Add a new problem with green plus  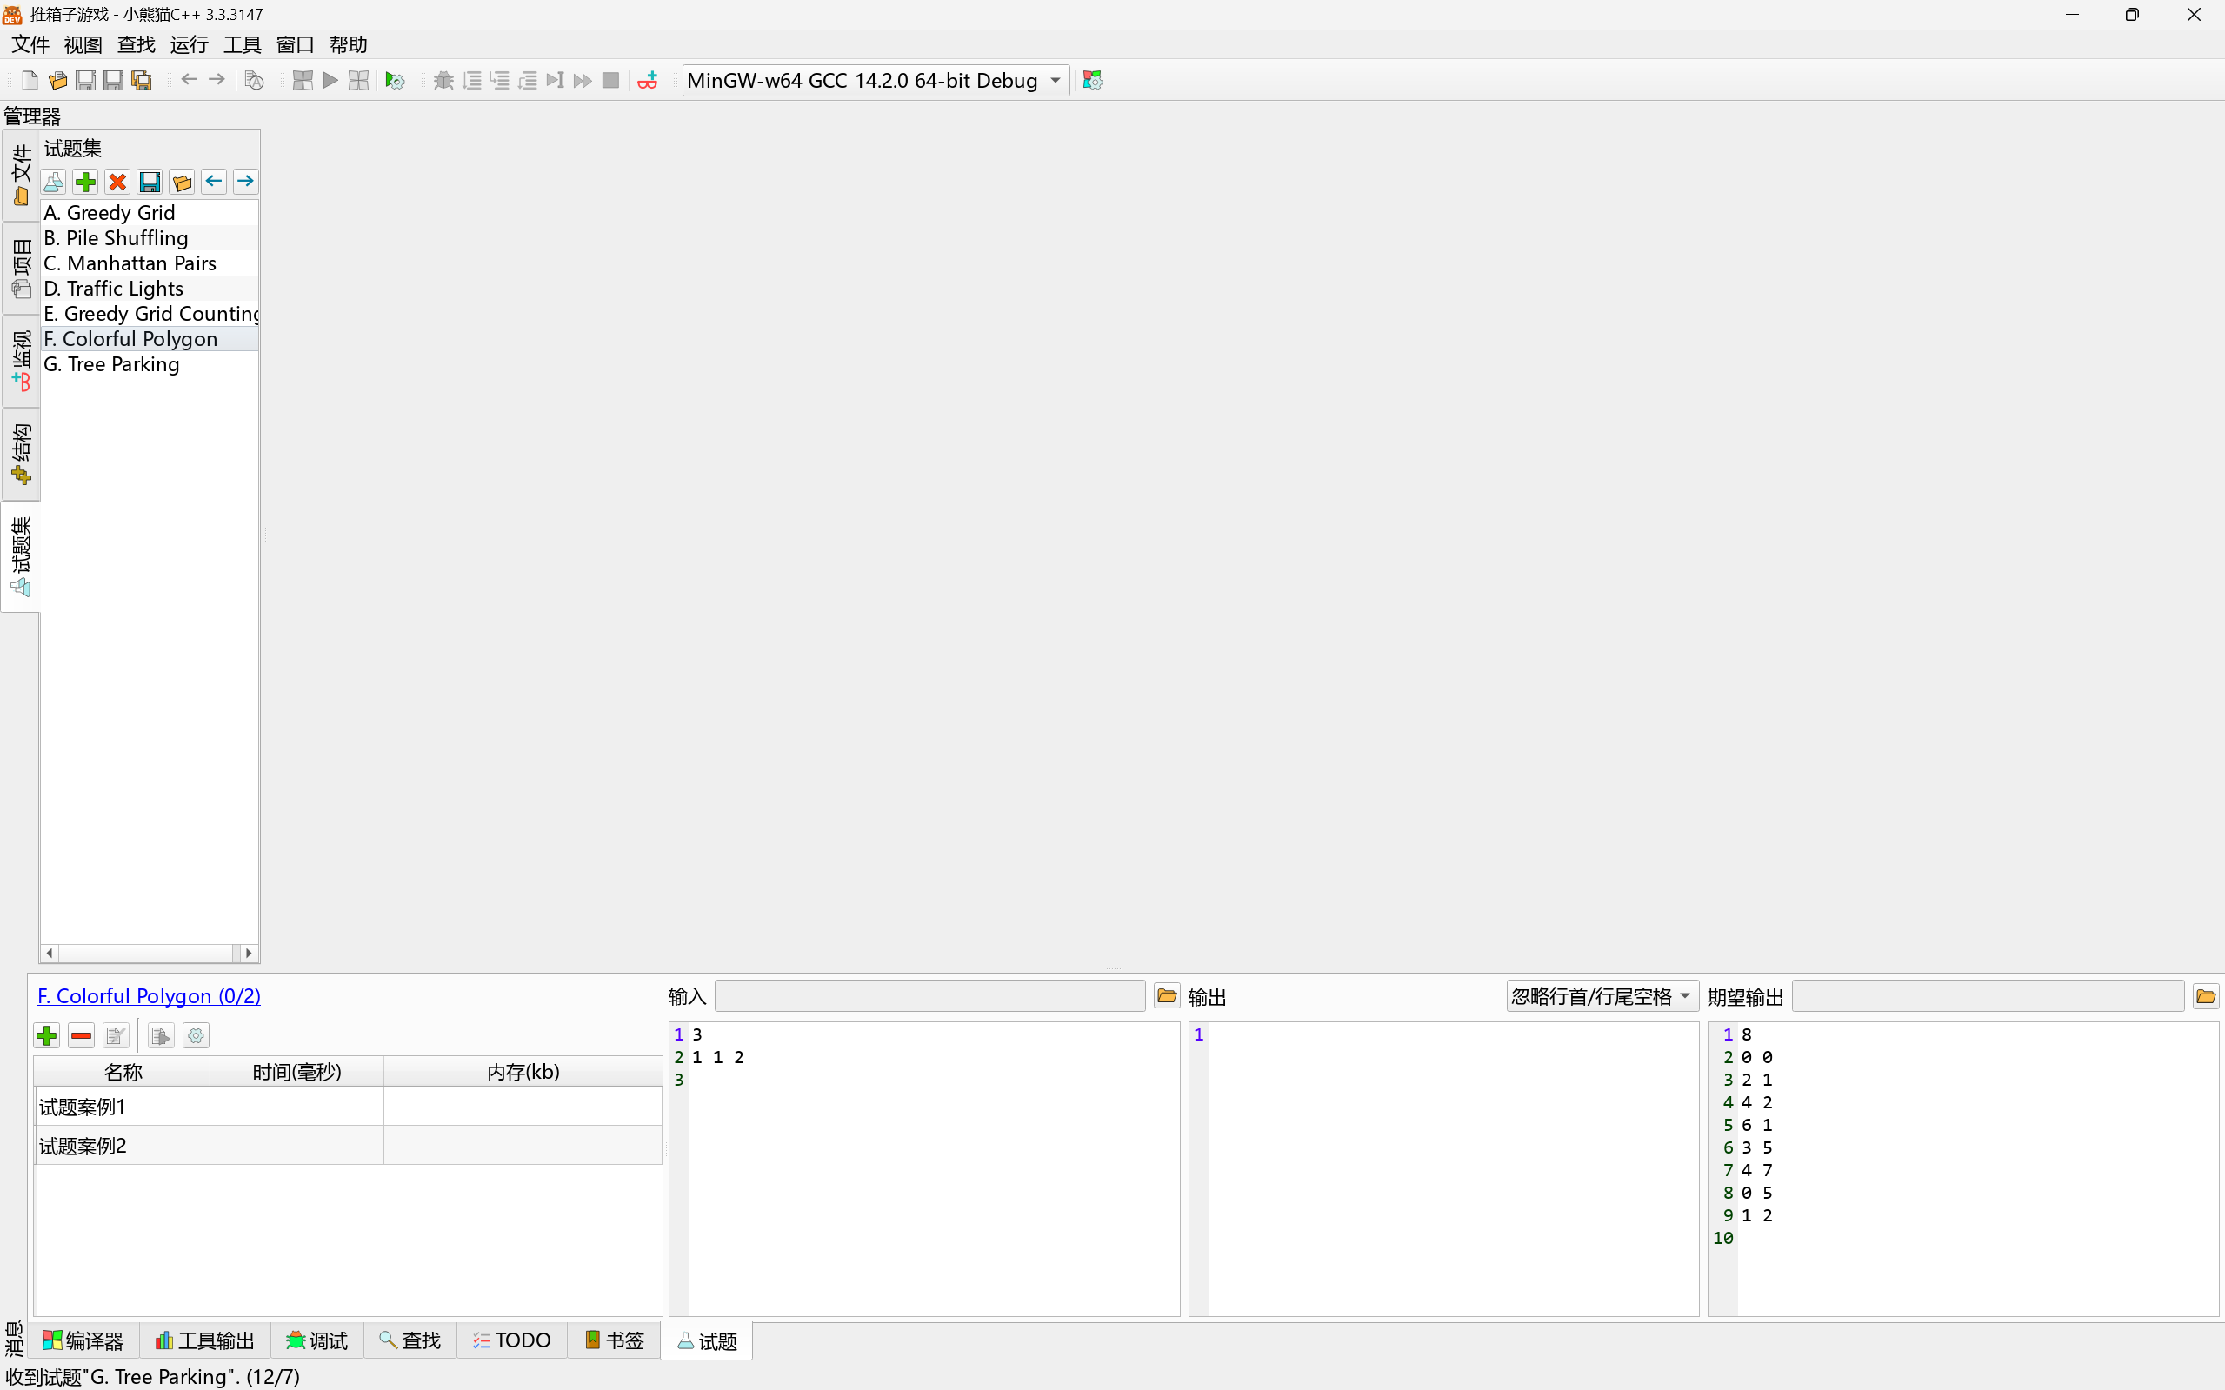pos(85,182)
